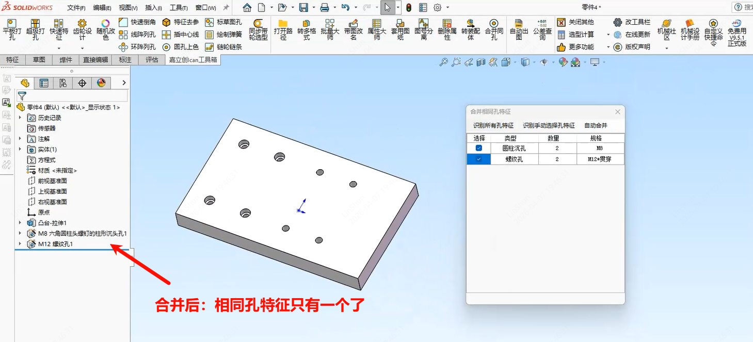Open the 插入 menu
The image size is (753, 342).
point(153,8)
